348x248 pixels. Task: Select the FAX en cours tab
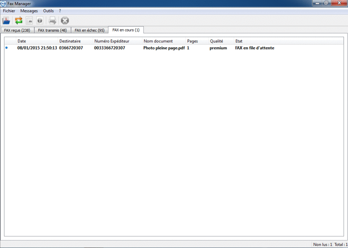[126, 30]
